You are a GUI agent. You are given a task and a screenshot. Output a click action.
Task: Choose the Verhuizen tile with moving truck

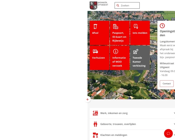[99, 58]
